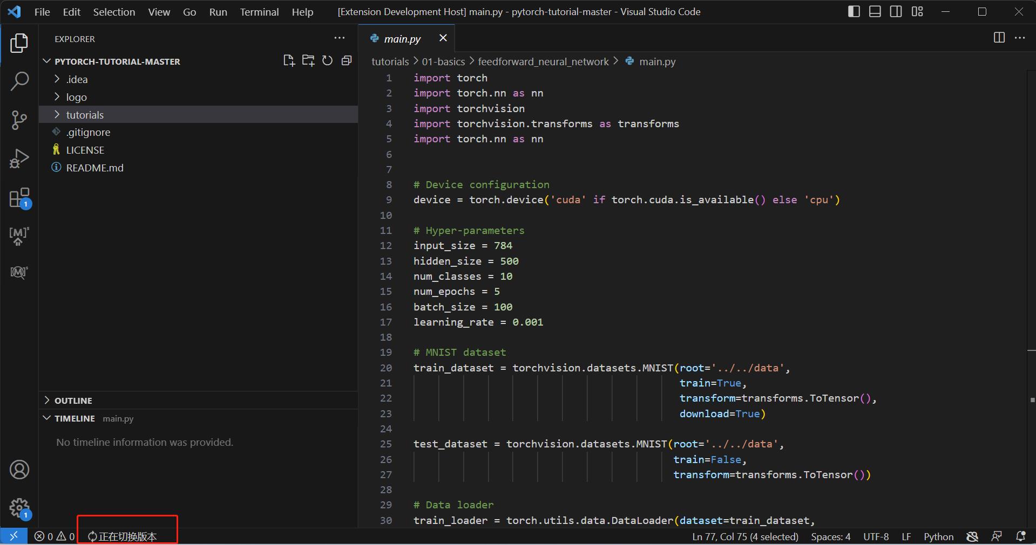The height and width of the screenshot is (545, 1036).
Task: Open the File menu
Action: (42, 12)
